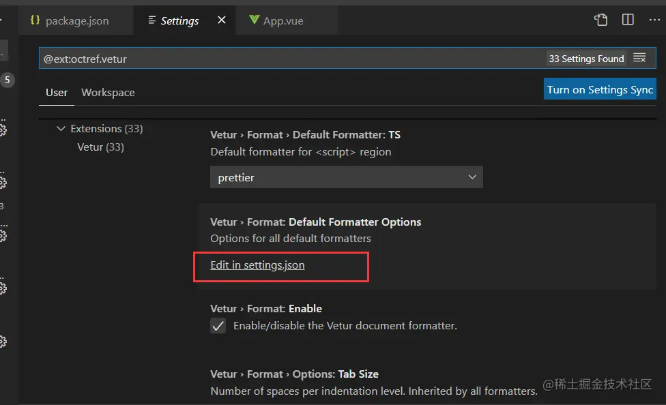Click the filter settings icon in search bar
The height and width of the screenshot is (405, 666).
639,58
